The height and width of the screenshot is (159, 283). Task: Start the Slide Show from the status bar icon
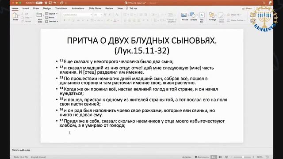pos(226,157)
